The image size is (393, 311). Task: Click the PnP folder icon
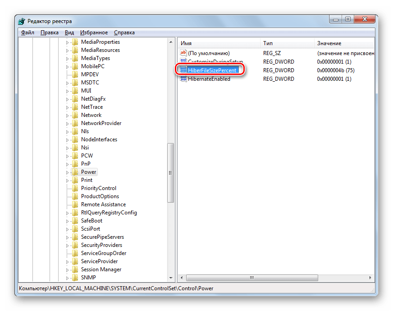click(x=75, y=164)
